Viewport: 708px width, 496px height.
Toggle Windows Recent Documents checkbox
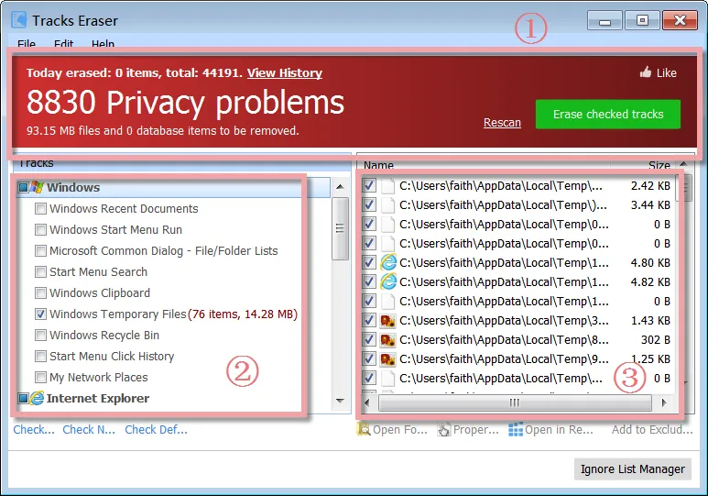pos(40,208)
